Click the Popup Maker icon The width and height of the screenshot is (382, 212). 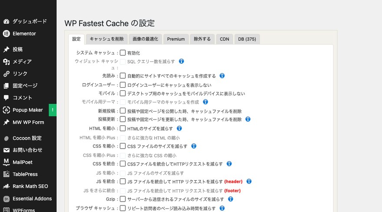point(7,110)
